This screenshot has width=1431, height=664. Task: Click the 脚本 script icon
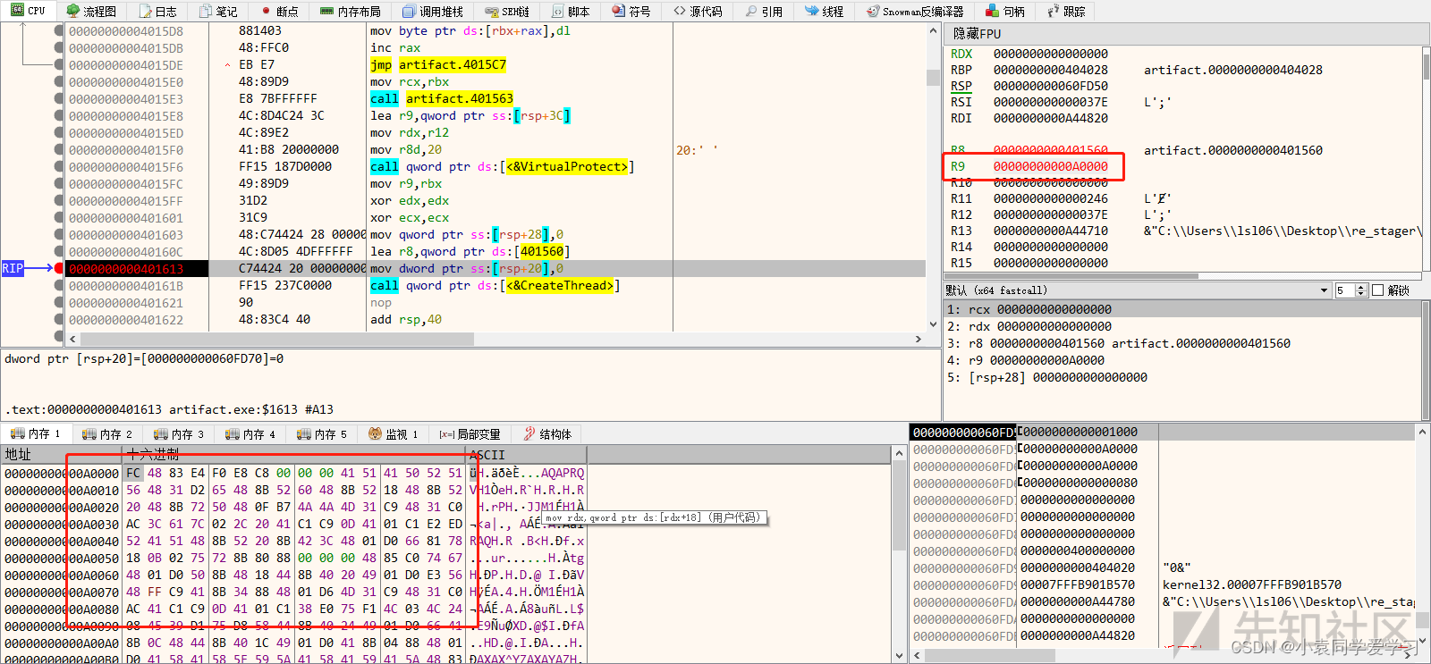click(558, 11)
